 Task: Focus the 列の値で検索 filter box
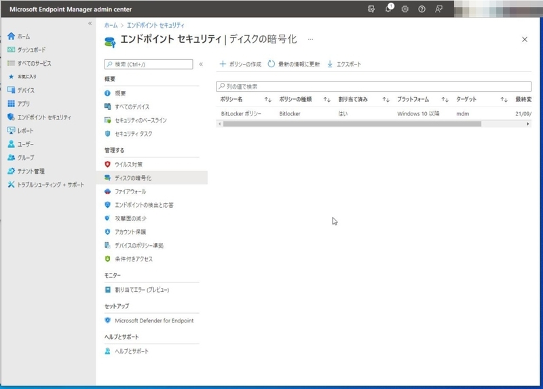tap(374, 86)
